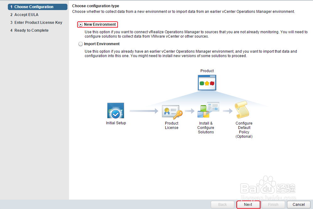This screenshot has width=313, height=209.
Task: Cancel the configuration wizard
Action: (299, 205)
